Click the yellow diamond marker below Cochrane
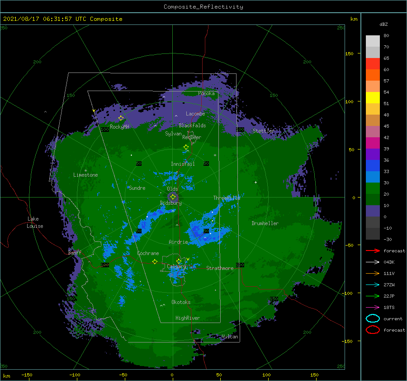This screenshot has width=407, height=381. pos(155,261)
